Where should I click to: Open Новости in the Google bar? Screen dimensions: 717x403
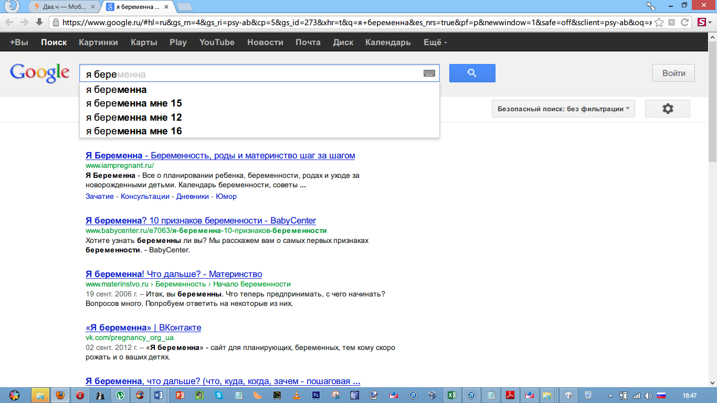(x=265, y=43)
